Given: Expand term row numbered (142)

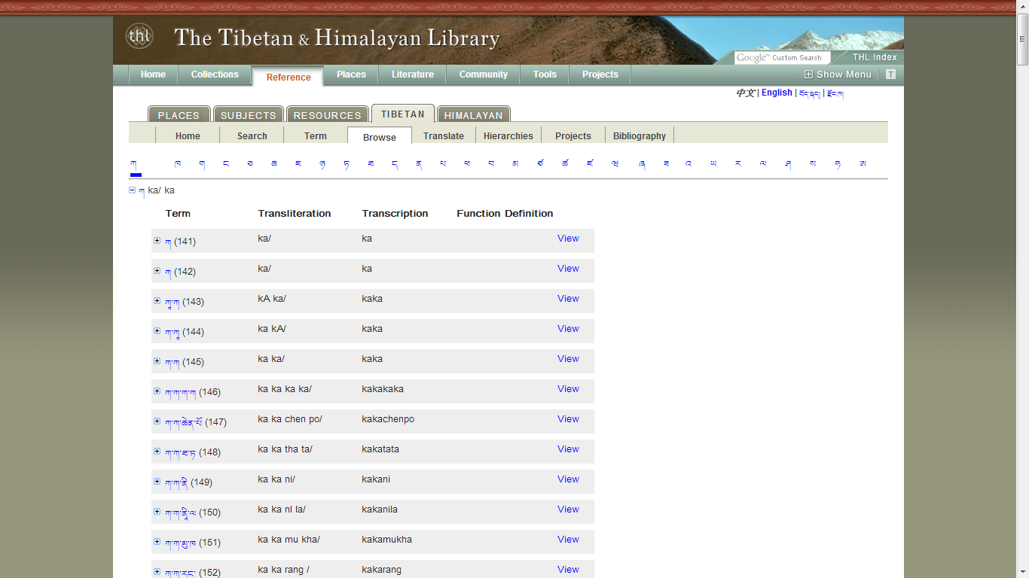Looking at the screenshot, I should (157, 271).
